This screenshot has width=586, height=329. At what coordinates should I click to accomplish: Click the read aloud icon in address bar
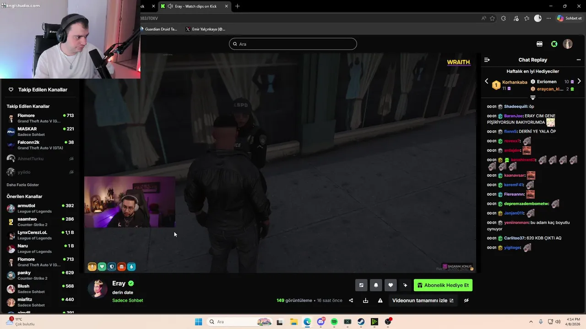pos(484,18)
